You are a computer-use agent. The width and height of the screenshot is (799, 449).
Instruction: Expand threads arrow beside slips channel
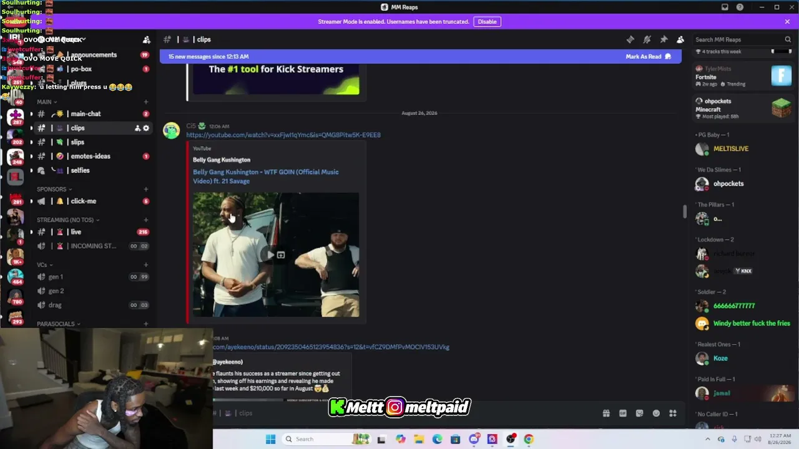[31, 142]
